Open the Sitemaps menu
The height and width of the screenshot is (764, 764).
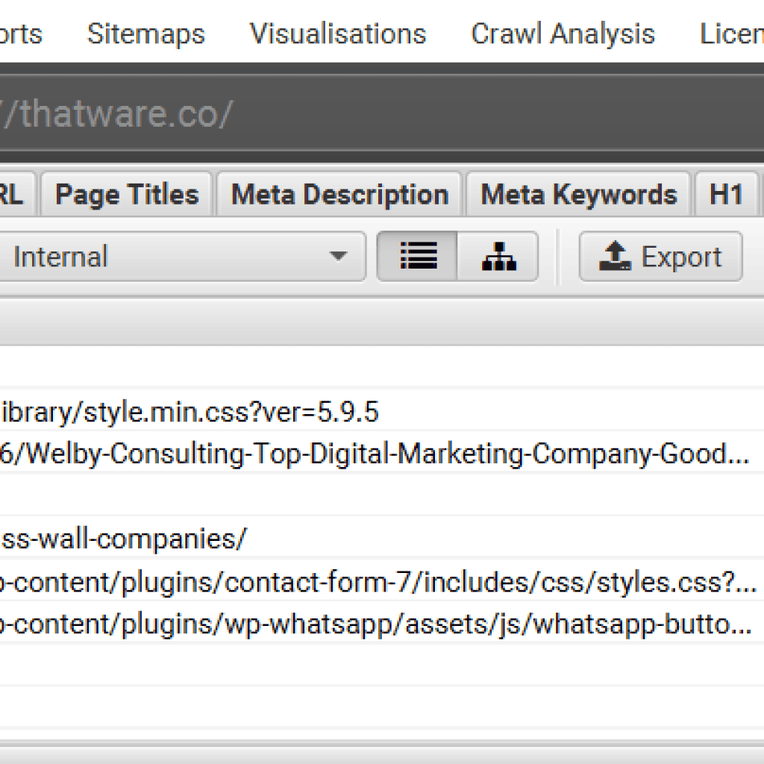[146, 34]
